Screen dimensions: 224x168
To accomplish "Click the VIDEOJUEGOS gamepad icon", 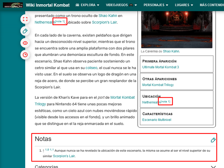I will pos(131,5).
